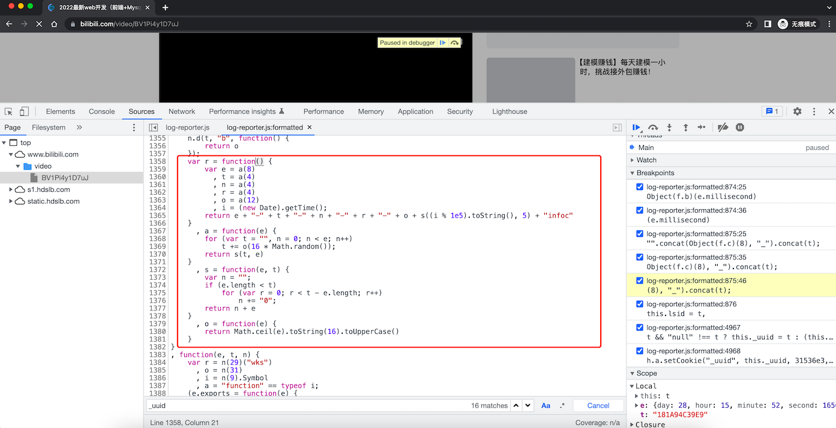Switch to the Network tab
The width and height of the screenshot is (836, 428).
point(182,111)
